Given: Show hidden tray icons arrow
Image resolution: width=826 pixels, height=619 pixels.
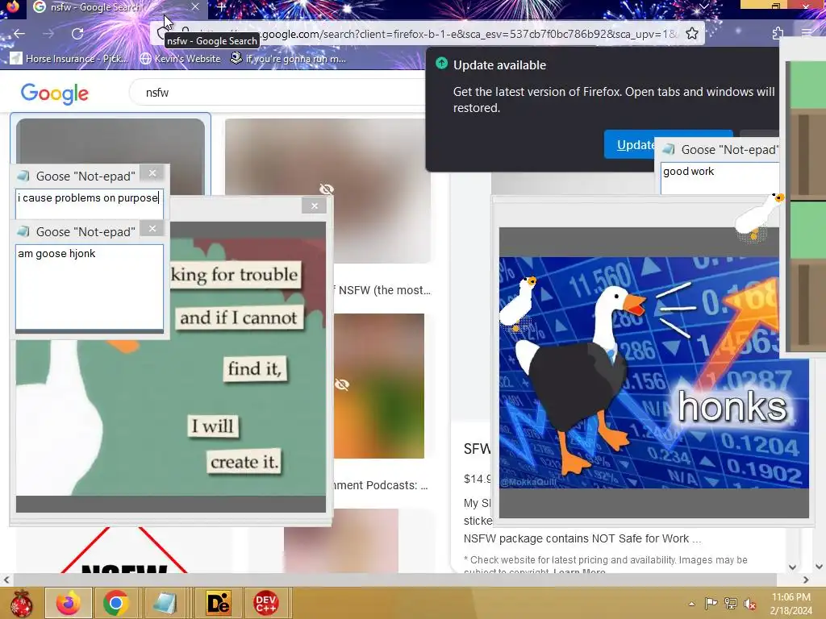Looking at the screenshot, I should click(x=691, y=604).
